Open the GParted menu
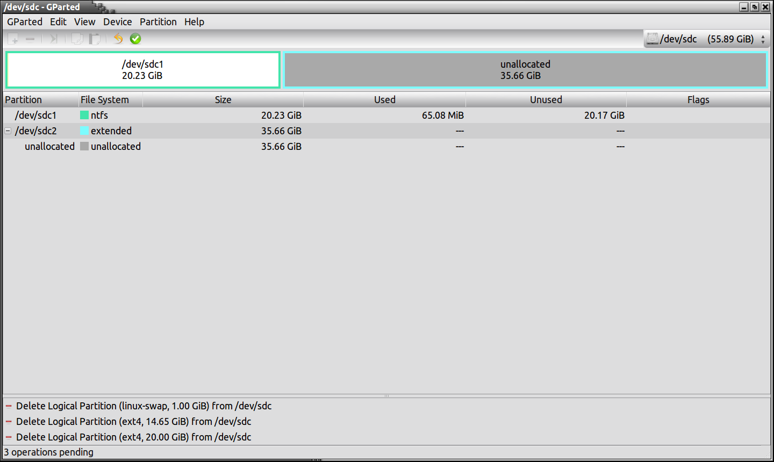Screen dimensions: 774x462 point(24,21)
